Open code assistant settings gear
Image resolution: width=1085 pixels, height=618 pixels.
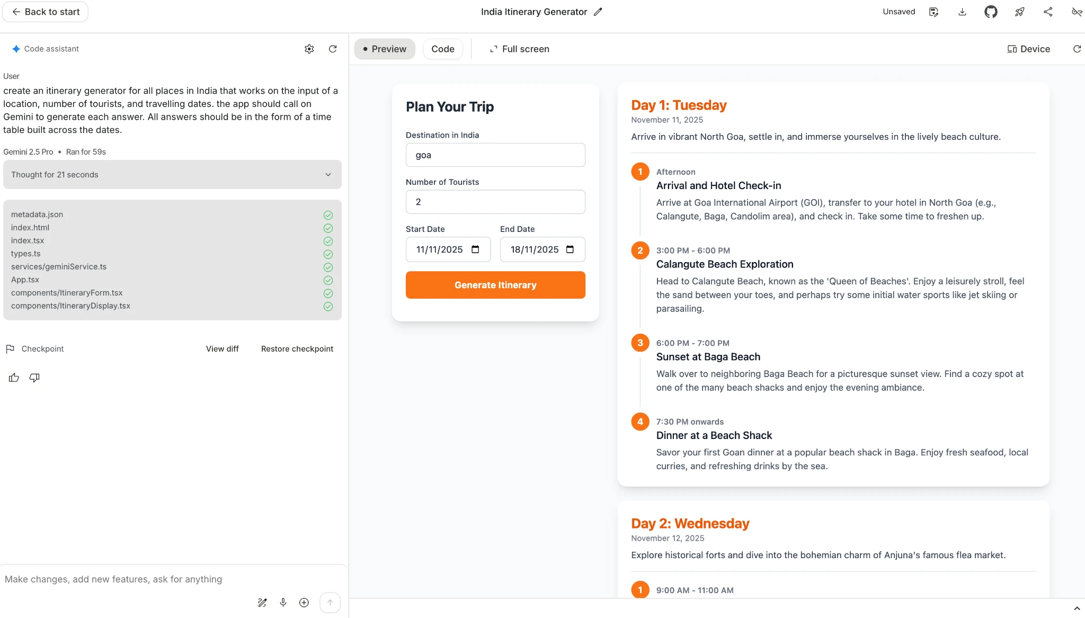click(x=309, y=49)
